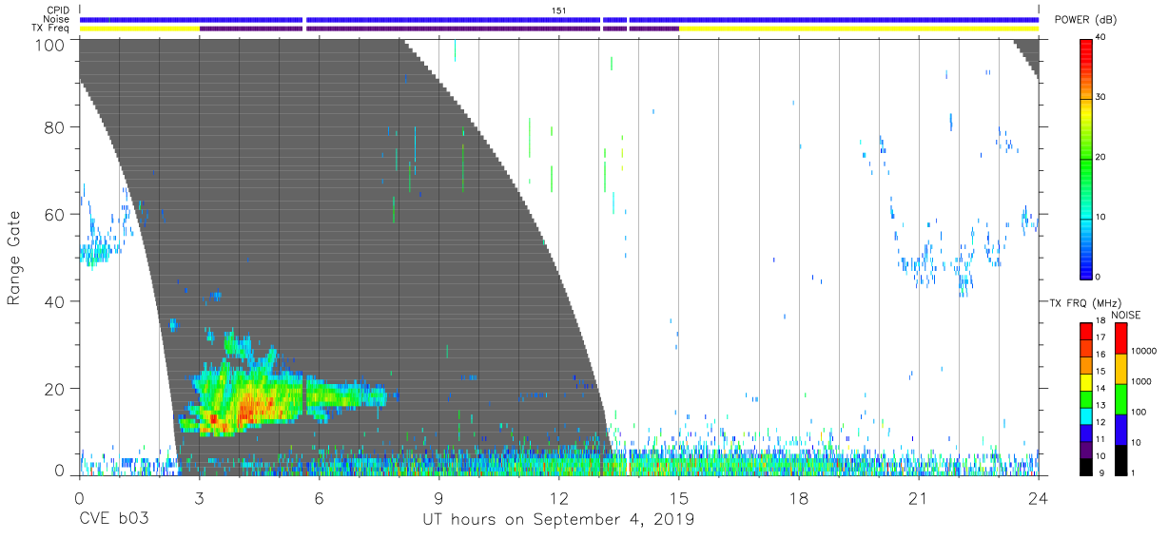The width and height of the screenshot is (1168, 539).
Task: Click the 'TX FRQ (MHz)' legend title
Action: pos(1083,303)
